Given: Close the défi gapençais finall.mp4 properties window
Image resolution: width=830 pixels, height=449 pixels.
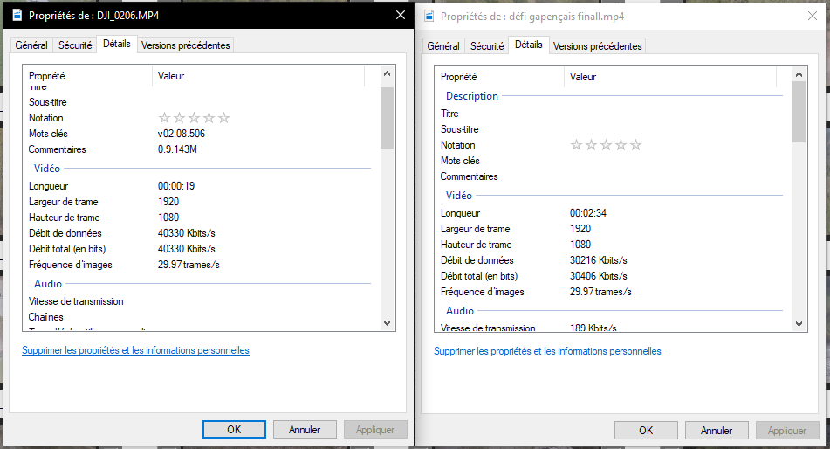Looking at the screenshot, I should click(812, 16).
